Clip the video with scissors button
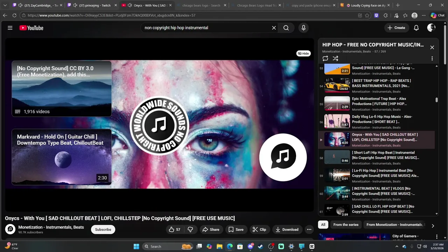448x252 pixels. coord(259,230)
